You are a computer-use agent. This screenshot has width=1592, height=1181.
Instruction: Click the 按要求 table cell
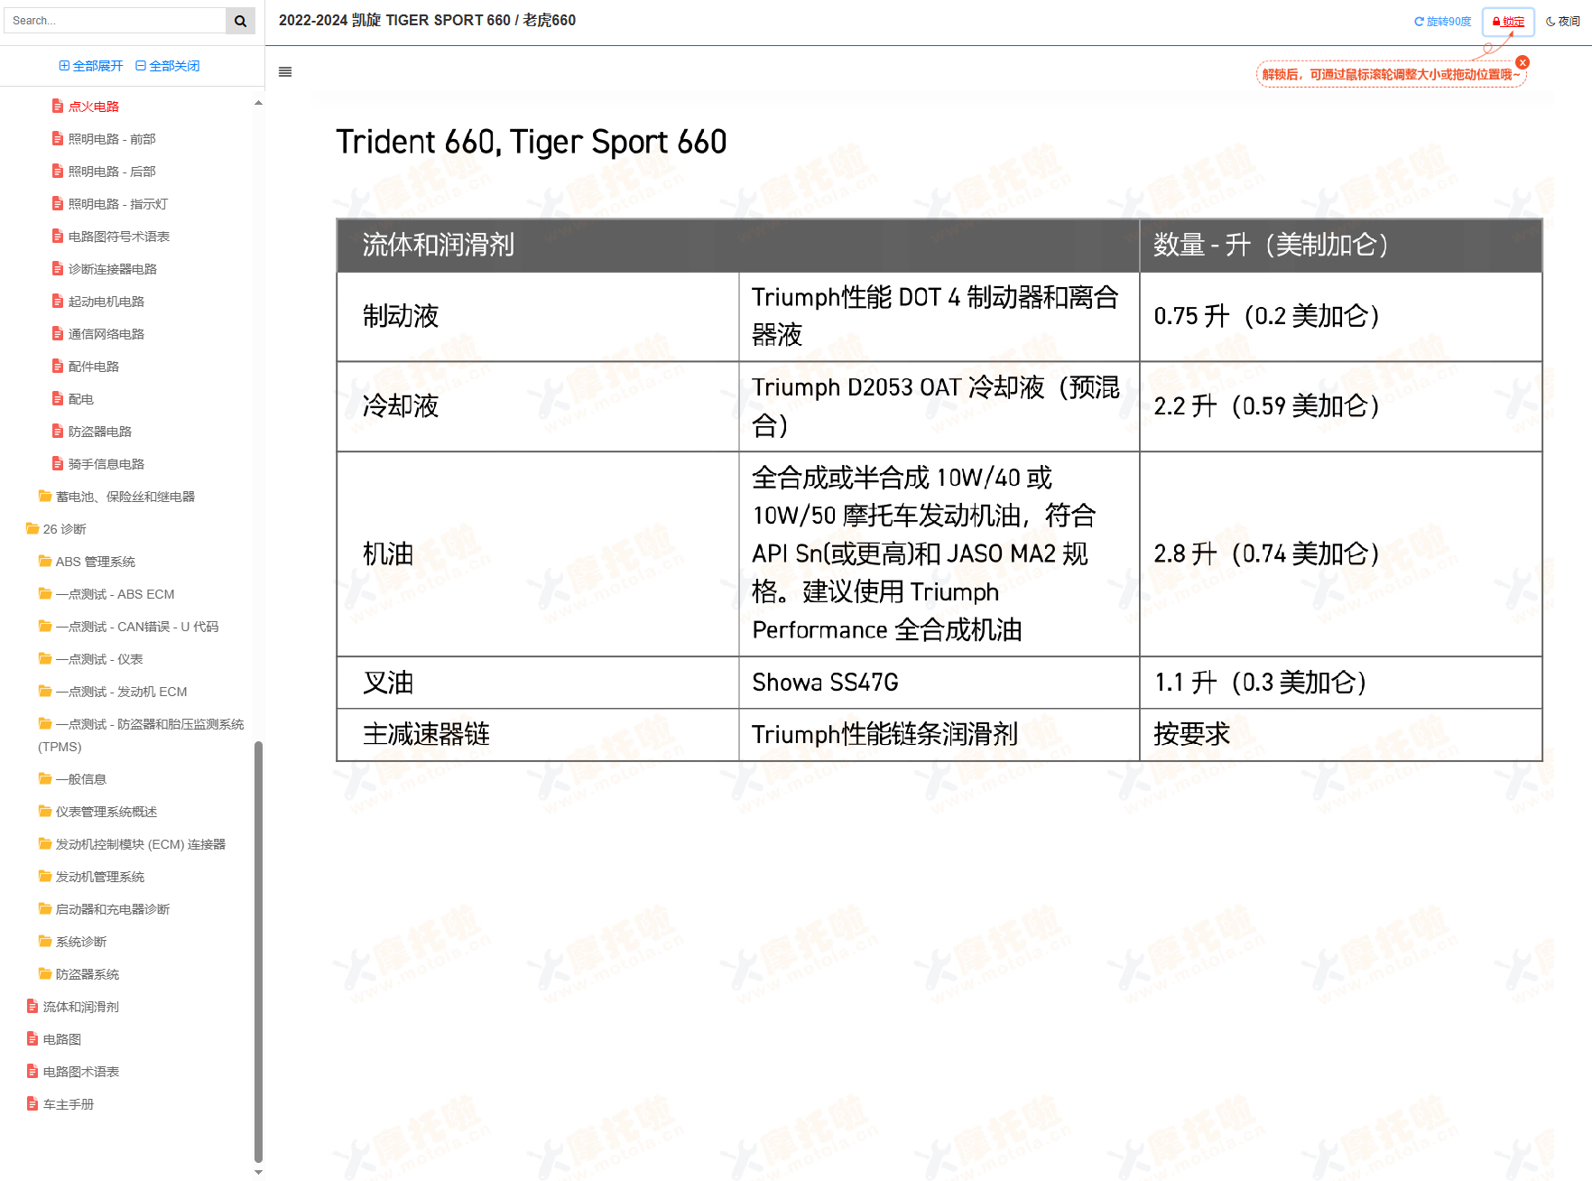(1341, 735)
